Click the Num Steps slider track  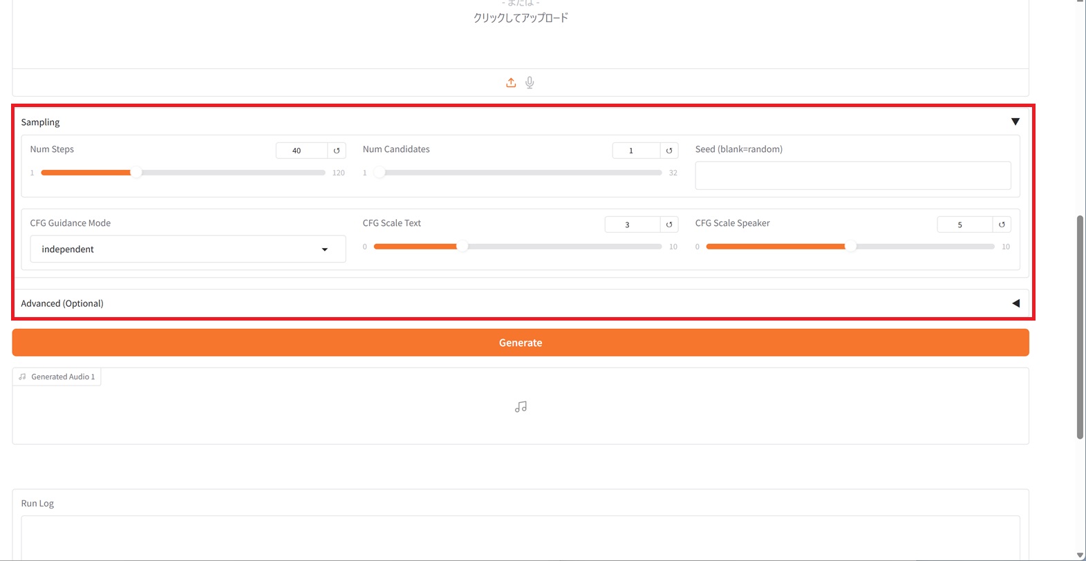click(x=228, y=173)
